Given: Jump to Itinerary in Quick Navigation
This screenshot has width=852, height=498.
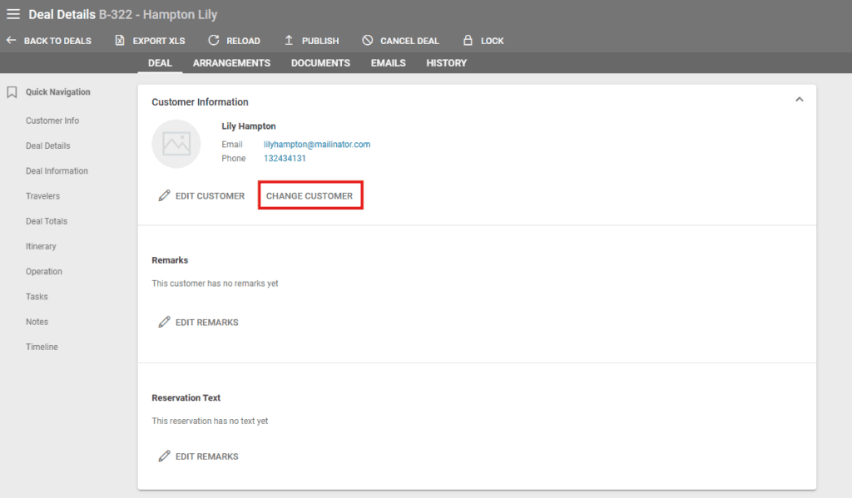Looking at the screenshot, I should pos(41,247).
